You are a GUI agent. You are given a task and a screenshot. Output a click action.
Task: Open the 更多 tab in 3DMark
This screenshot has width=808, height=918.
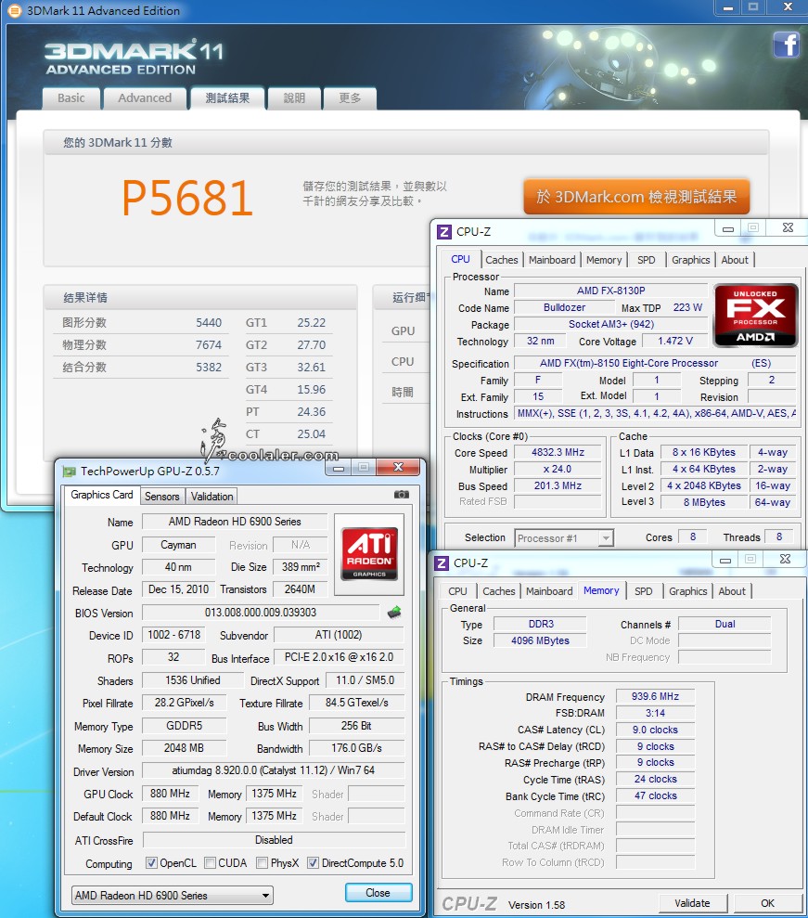coord(350,98)
